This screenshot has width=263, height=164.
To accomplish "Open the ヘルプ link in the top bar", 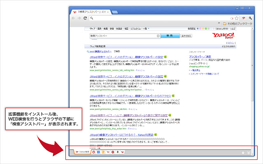I will tap(233, 29).
